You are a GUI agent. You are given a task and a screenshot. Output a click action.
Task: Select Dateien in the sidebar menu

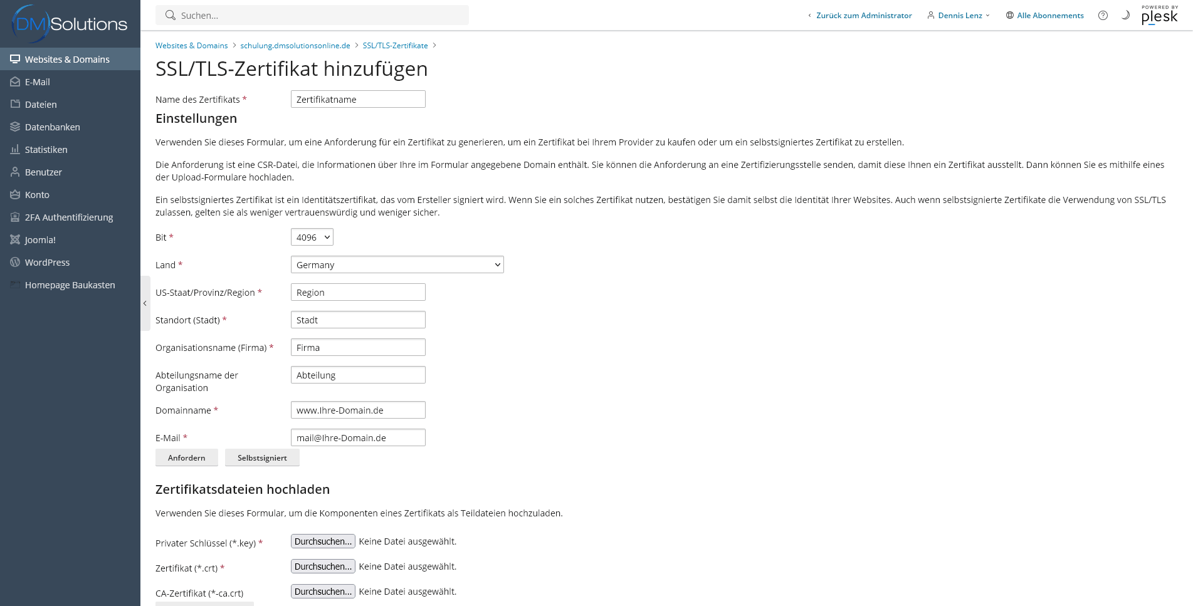click(x=41, y=105)
